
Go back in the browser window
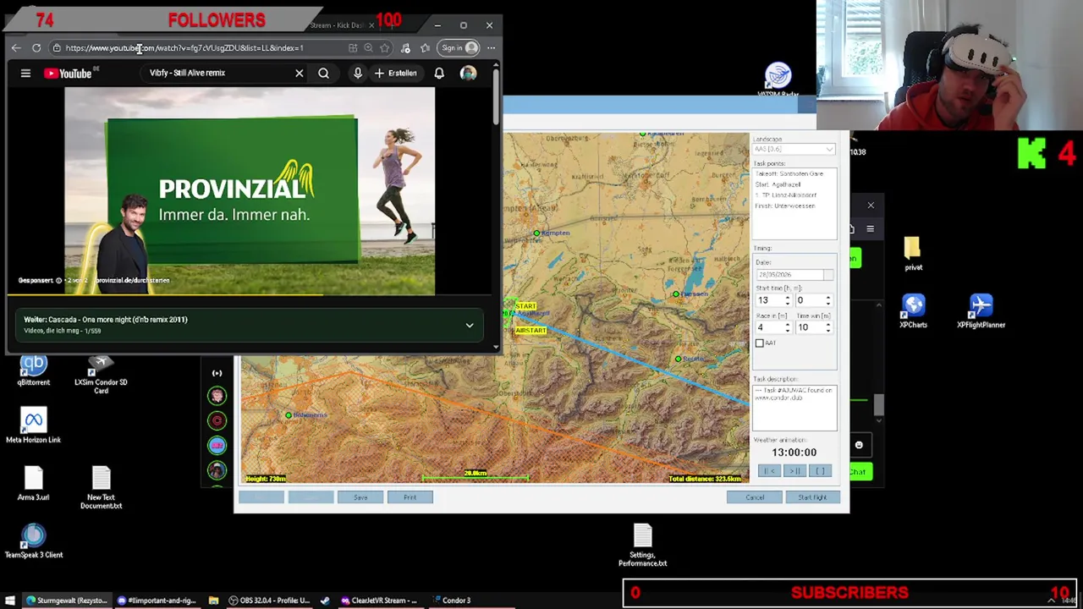(x=16, y=48)
